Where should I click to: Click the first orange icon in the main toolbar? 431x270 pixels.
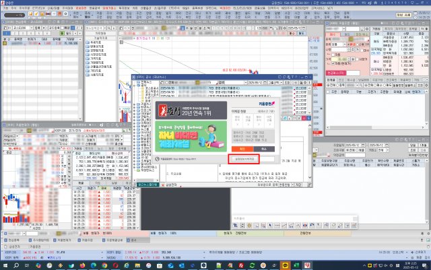30,13
